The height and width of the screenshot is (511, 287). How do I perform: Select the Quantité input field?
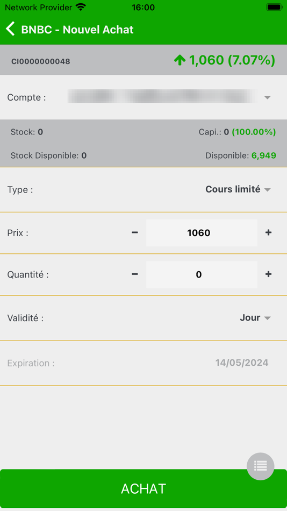(x=202, y=274)
